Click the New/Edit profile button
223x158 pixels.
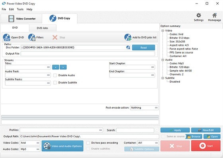205,130
